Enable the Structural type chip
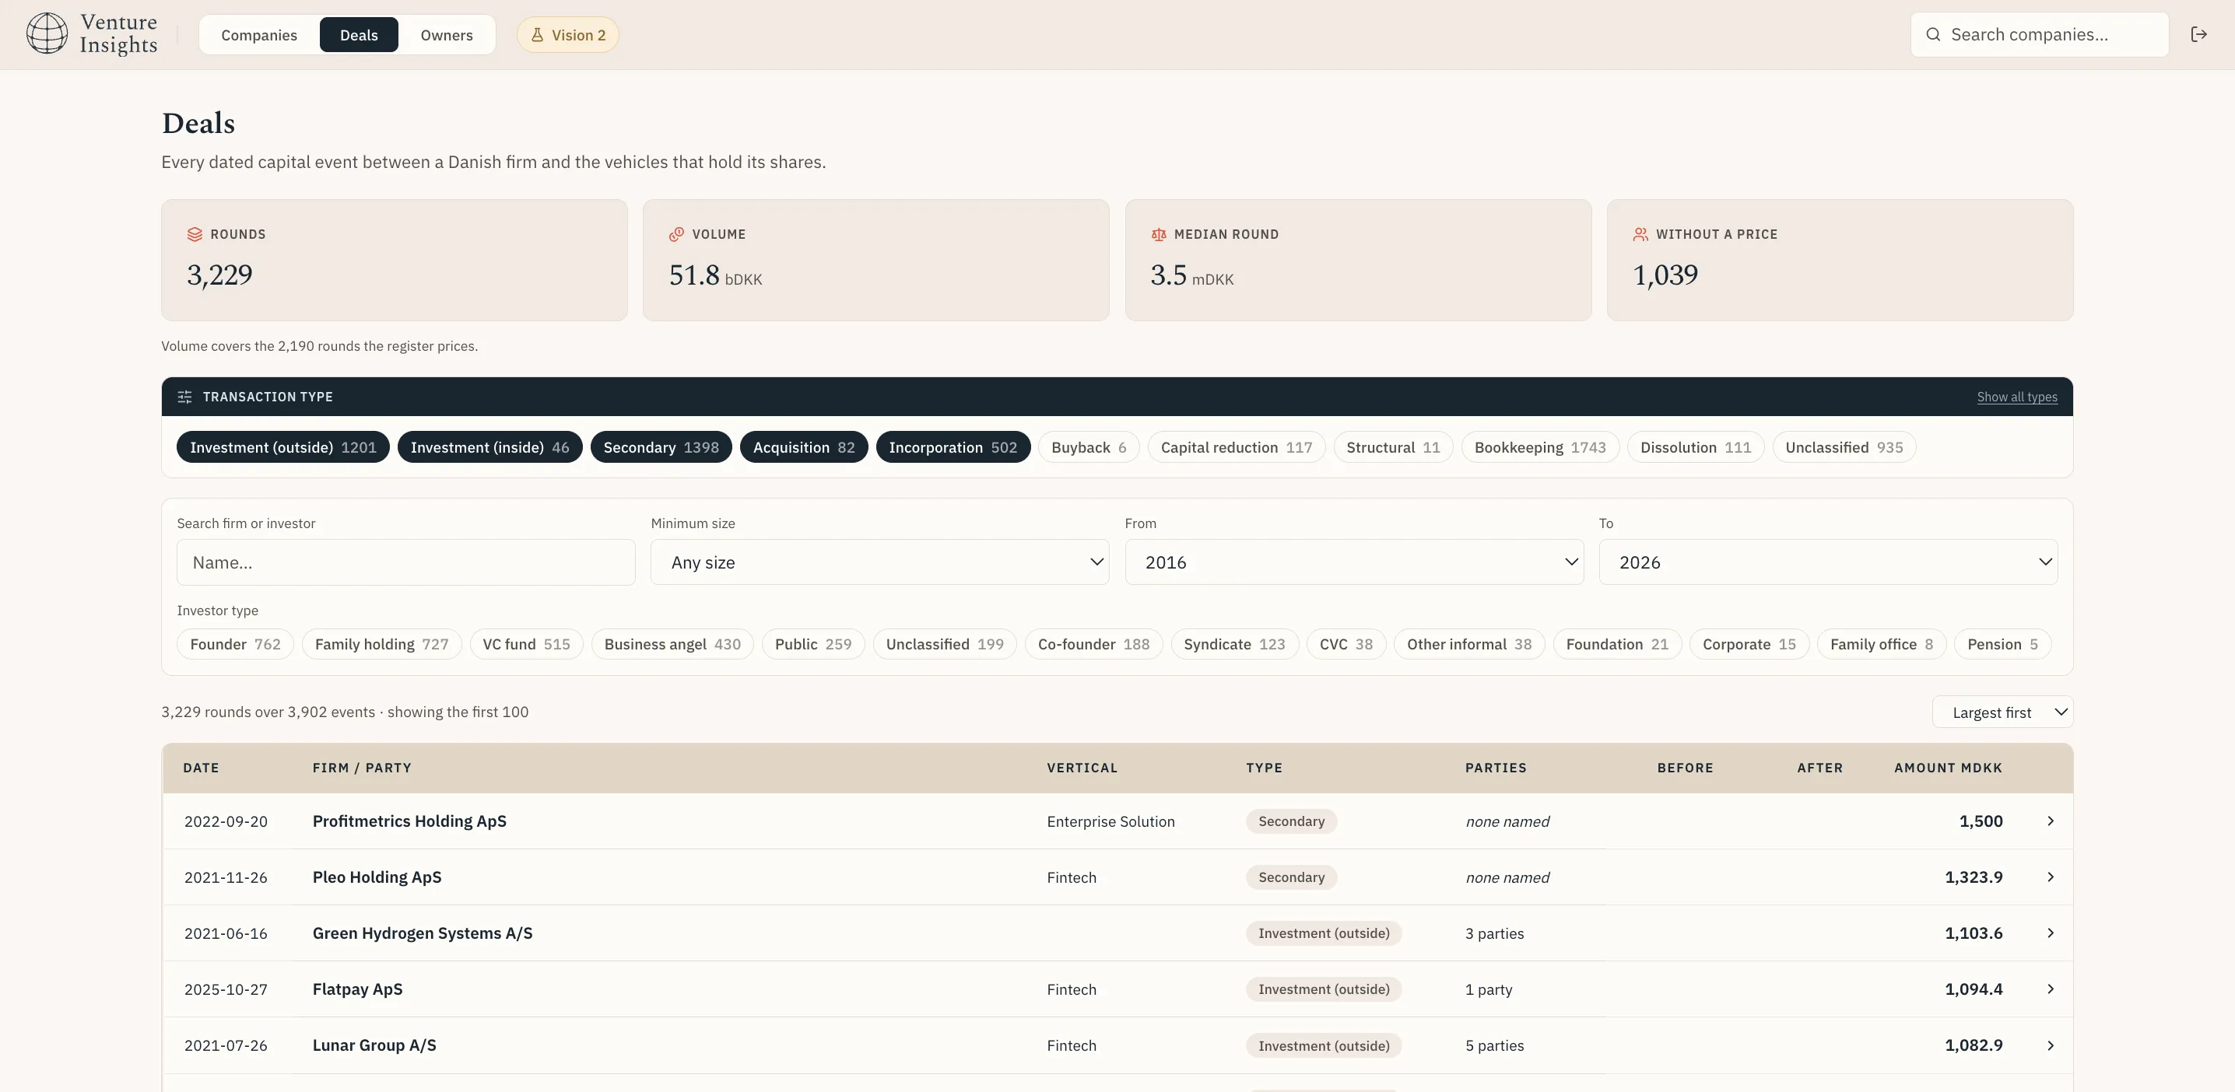The width and height of the screenshot is (2235, 1092). click(1392, 446)
